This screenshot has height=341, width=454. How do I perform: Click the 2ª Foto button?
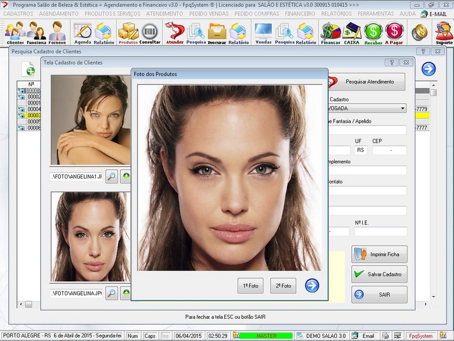283,286
